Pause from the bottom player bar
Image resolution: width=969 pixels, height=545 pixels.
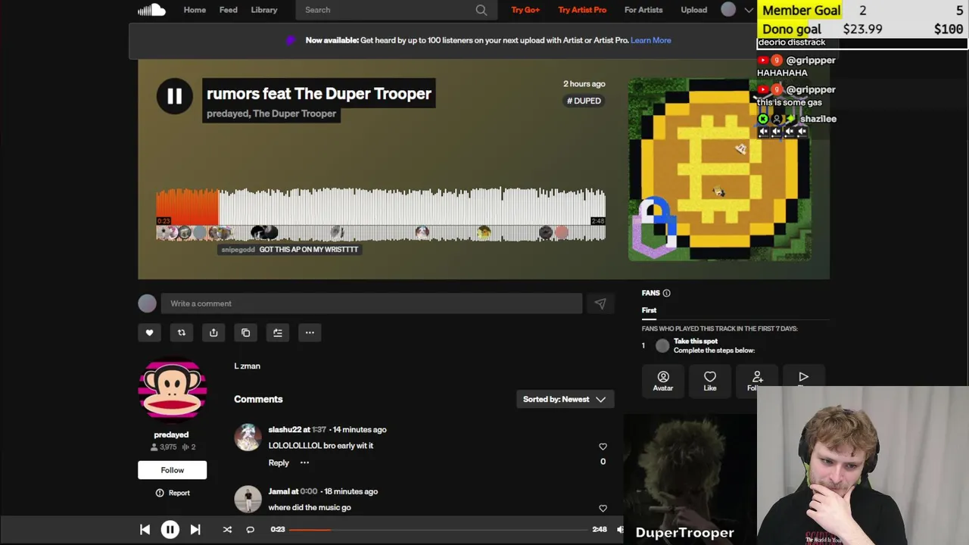(x=170, y=530)
